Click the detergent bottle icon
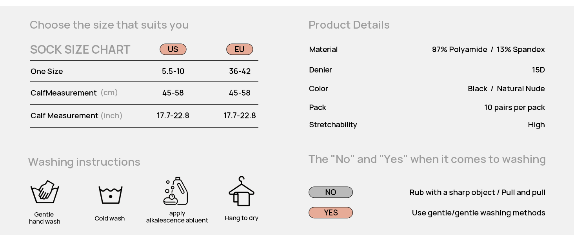 point(176,191)
